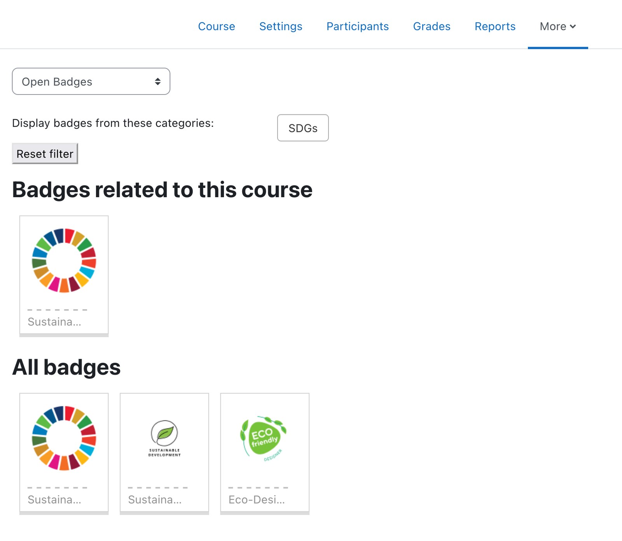Click the All badges heading
Screen dimensions: 622x541
tap(66, 367)
